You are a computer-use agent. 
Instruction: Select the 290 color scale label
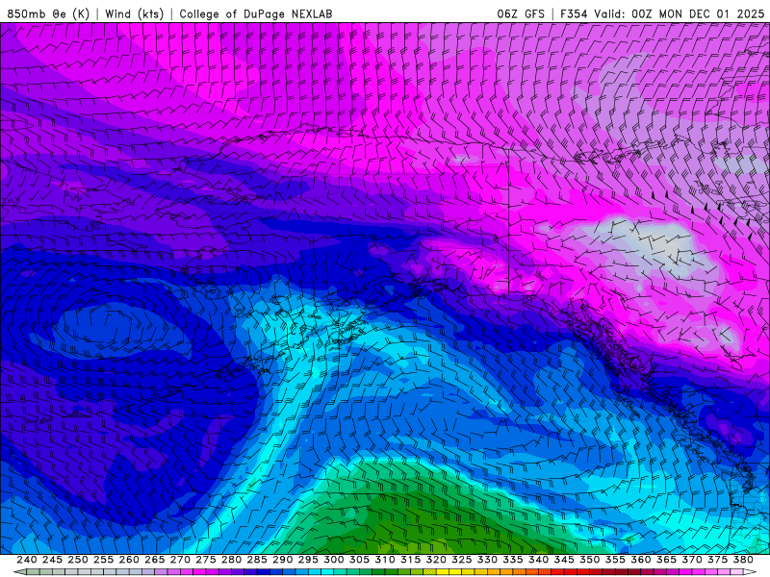click(282, 560)
